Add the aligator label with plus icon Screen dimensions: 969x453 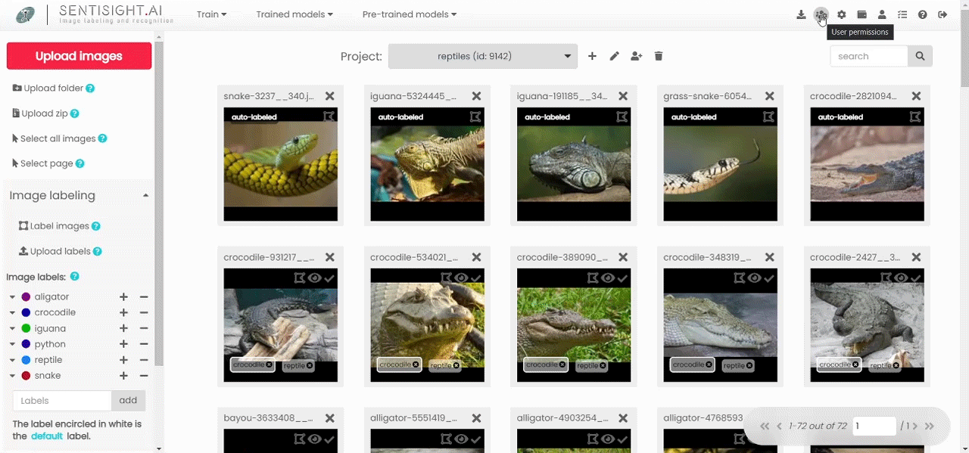point(123,297)
